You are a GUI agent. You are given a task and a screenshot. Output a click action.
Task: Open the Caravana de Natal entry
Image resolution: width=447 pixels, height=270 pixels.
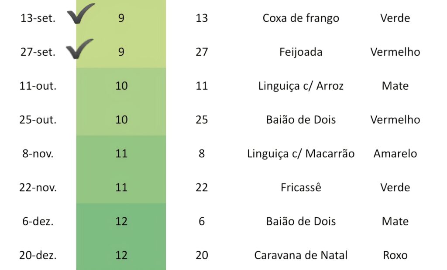(x=301, y=255)
